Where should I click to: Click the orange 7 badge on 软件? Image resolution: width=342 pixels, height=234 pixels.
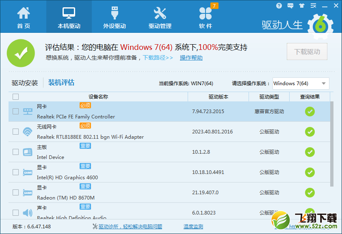click(x=214, y=6)
